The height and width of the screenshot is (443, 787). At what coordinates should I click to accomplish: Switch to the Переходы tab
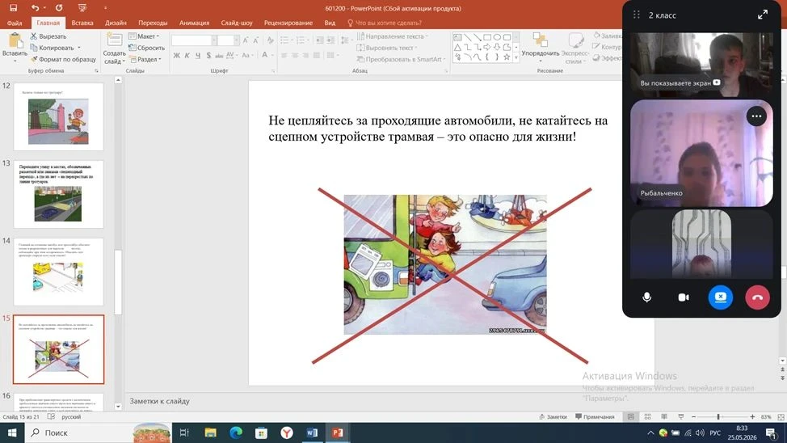[153, 23]
